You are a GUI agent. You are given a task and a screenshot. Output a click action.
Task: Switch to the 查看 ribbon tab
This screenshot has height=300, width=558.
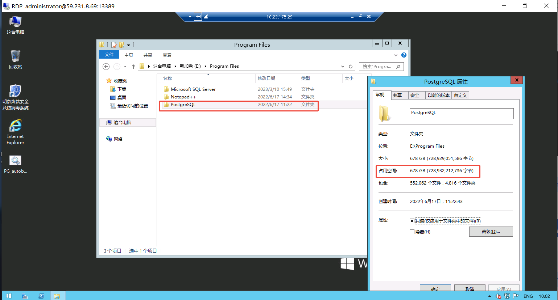167,55
